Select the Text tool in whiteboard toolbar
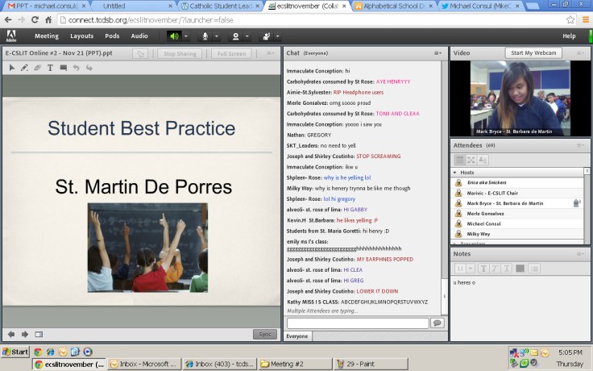Viewport: 593px width, 371px height. [x=50, y=68]
